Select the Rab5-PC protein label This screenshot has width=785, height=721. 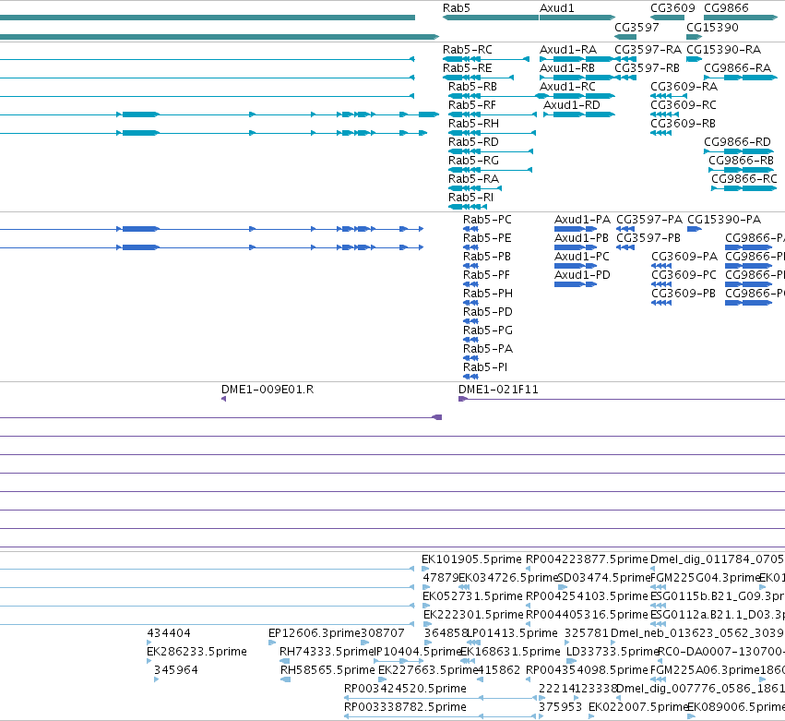coord(487,220)
